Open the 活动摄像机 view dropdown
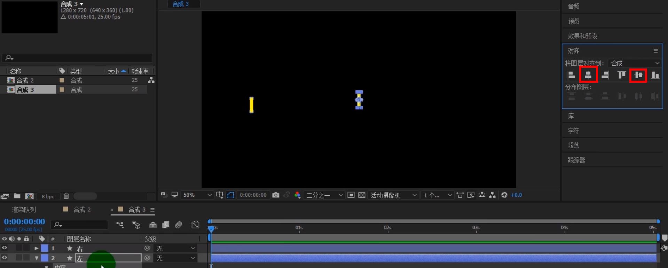The width and height of the screenshot is (668, 268). 393,195
